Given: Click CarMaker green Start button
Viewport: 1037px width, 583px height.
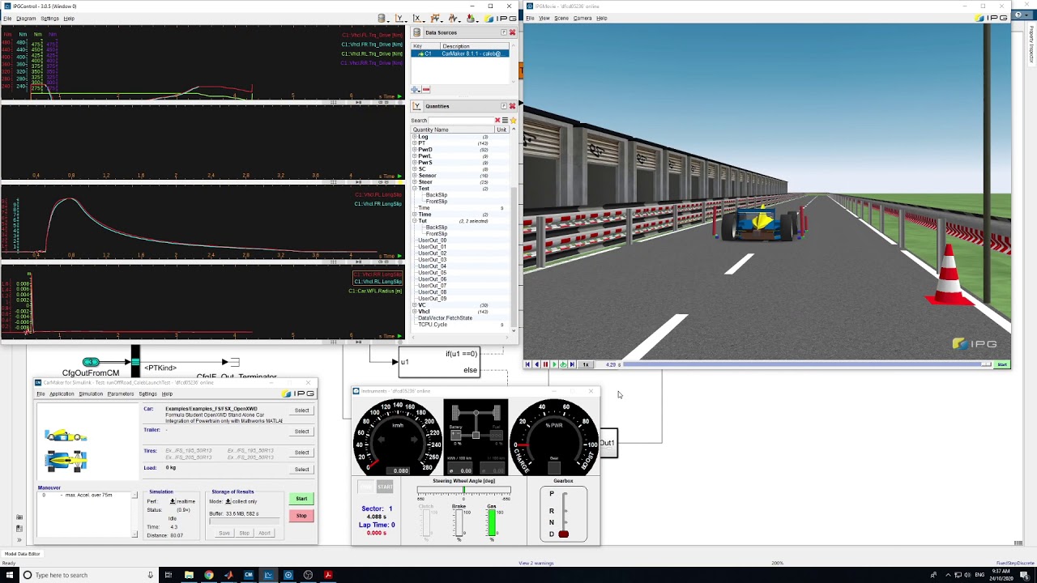Looking at the screenshot, I should point(301,499).
